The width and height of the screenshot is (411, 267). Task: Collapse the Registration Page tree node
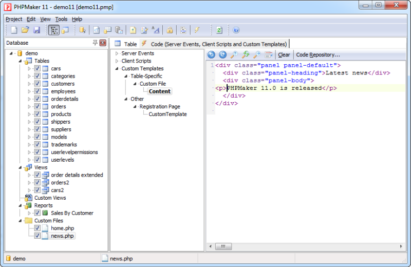pos(135,107)
